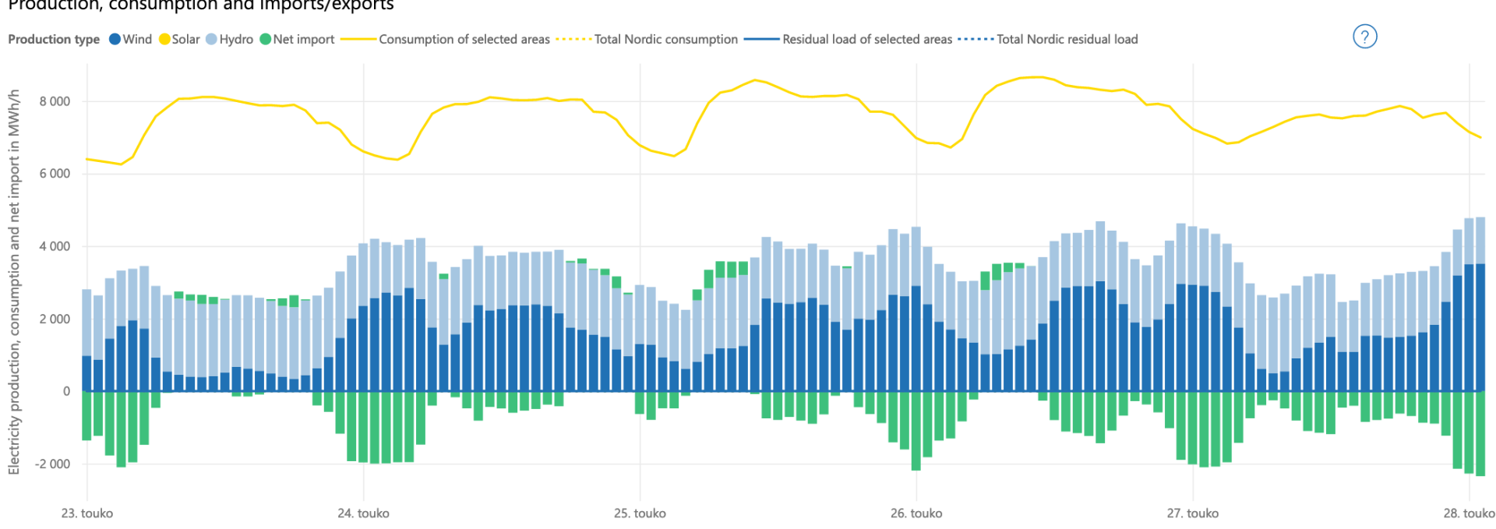Click the dotted yellow Nordic consumption line sample
The height and width of the screenshot is (529, 1496).
573,40
